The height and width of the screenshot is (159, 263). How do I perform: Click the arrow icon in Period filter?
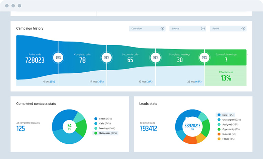[243, 29]
